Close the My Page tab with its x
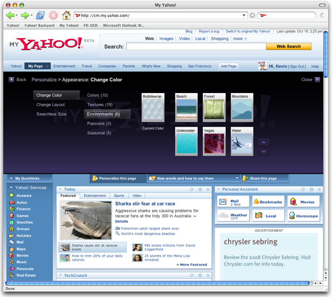Viewport: 333px width, 297px height. tap(47, 66)
